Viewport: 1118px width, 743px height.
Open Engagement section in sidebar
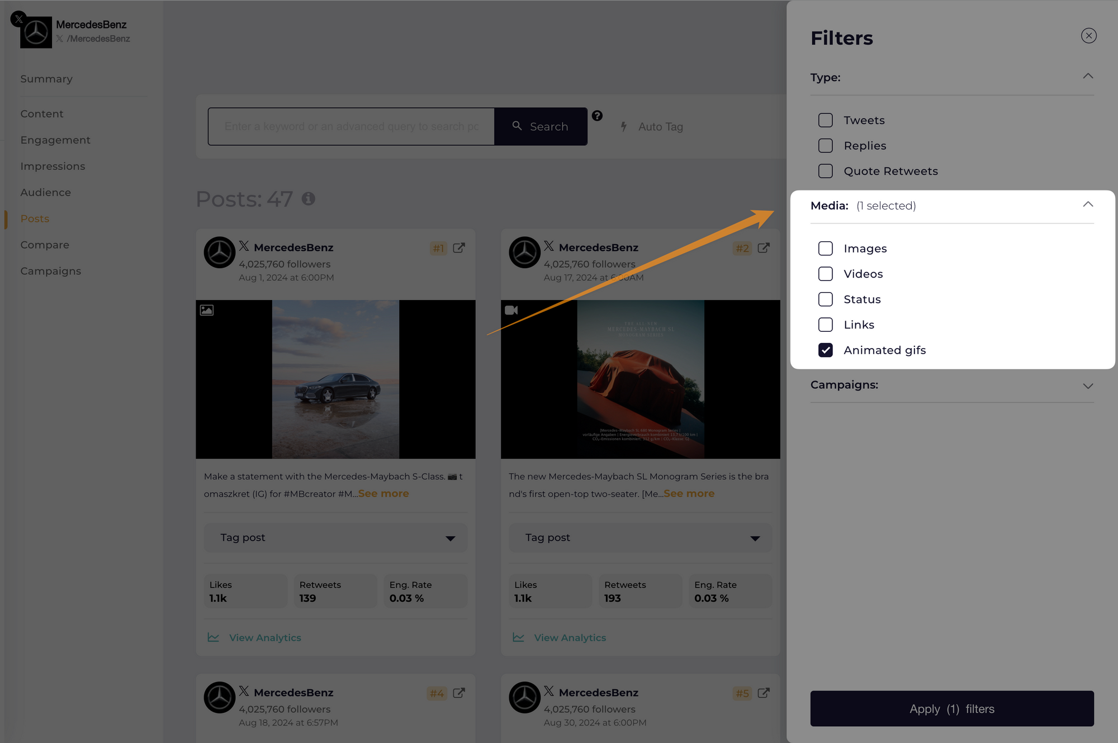[55, 140]
